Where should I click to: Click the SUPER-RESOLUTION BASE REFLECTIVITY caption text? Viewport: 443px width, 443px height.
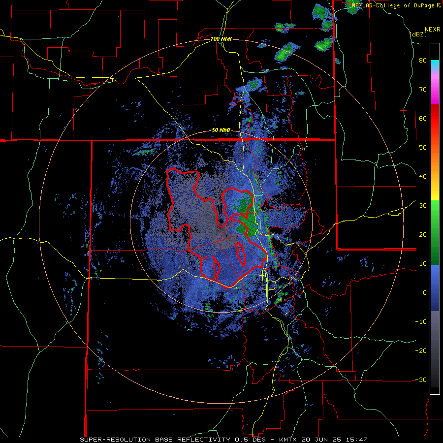pyautogui.click(x=155, y=440)
